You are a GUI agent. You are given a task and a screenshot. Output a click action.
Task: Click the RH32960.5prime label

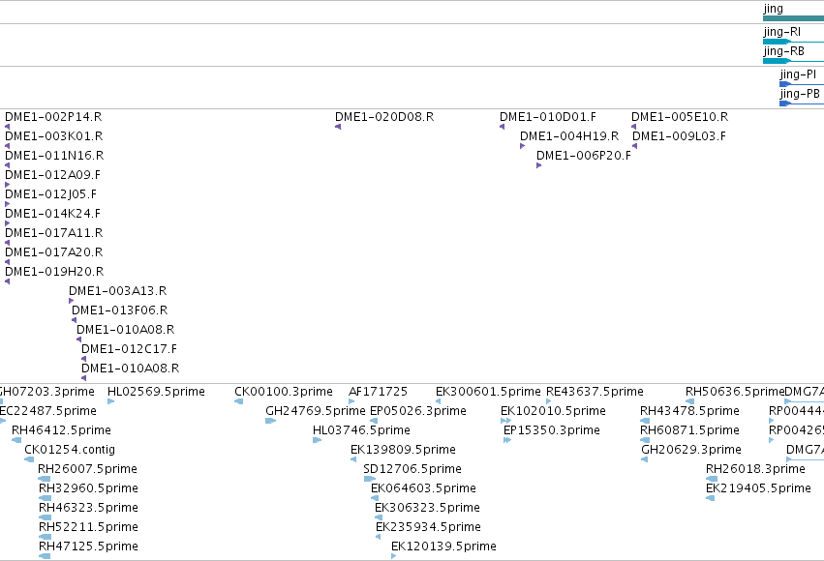pyautogui.click(x=89, y=488)
